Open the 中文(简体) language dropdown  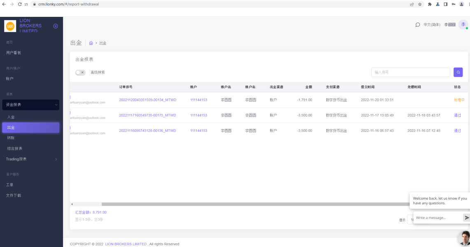[432, 25]
